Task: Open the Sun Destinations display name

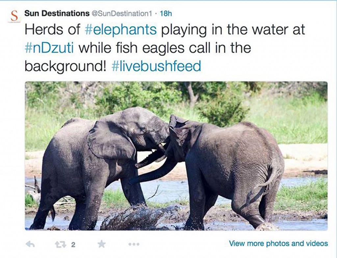Action: (x=57, y=13)
